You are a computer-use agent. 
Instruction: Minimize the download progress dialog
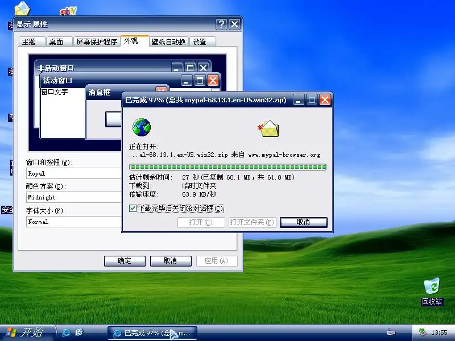[298, 100]
